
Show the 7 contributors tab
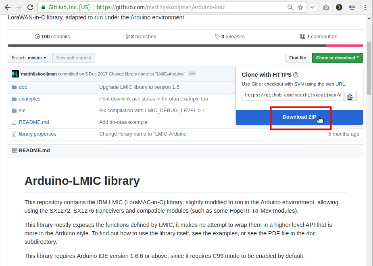319,37
